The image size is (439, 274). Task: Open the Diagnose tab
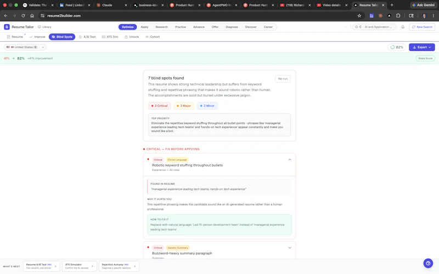232,27
